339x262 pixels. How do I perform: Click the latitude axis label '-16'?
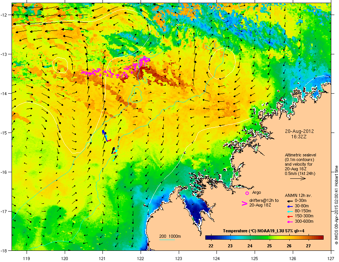click(x=4, y=172)
